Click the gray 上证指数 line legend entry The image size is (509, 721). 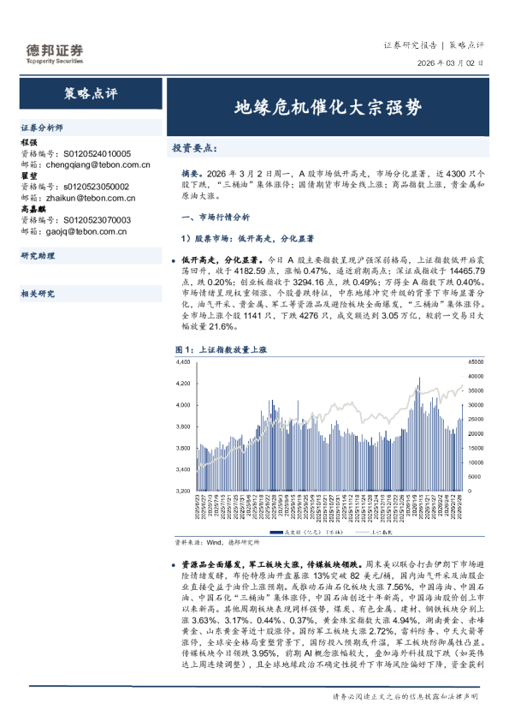pos(375,532)
